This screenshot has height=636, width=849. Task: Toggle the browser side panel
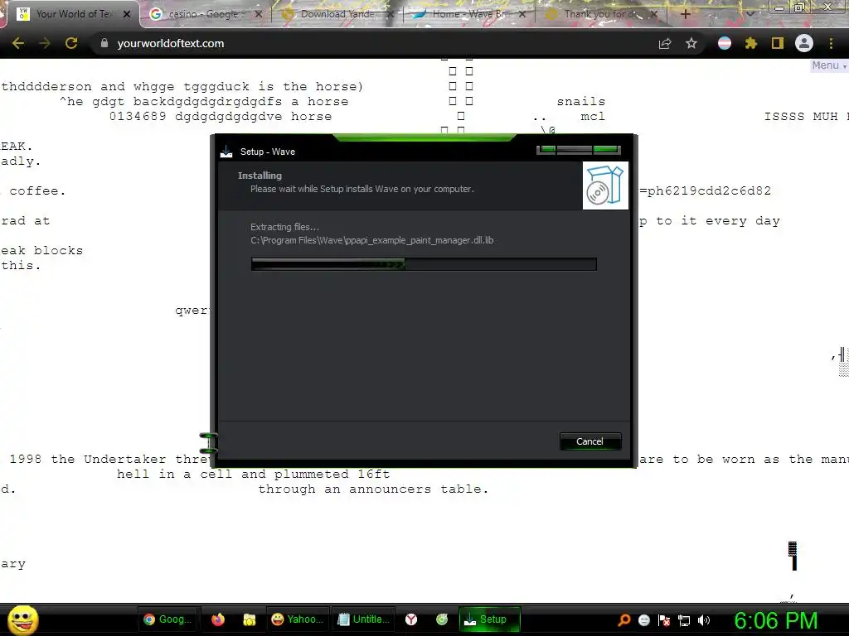tap(778, 43)
